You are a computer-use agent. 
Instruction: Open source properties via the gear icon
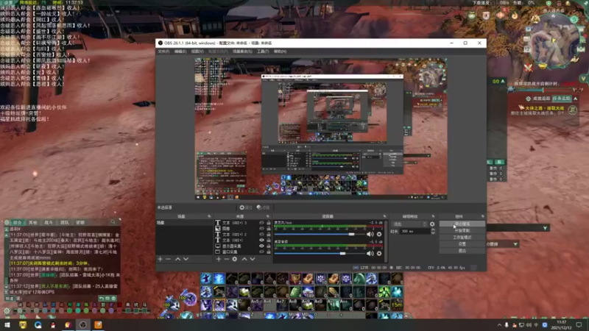point(235,259)
